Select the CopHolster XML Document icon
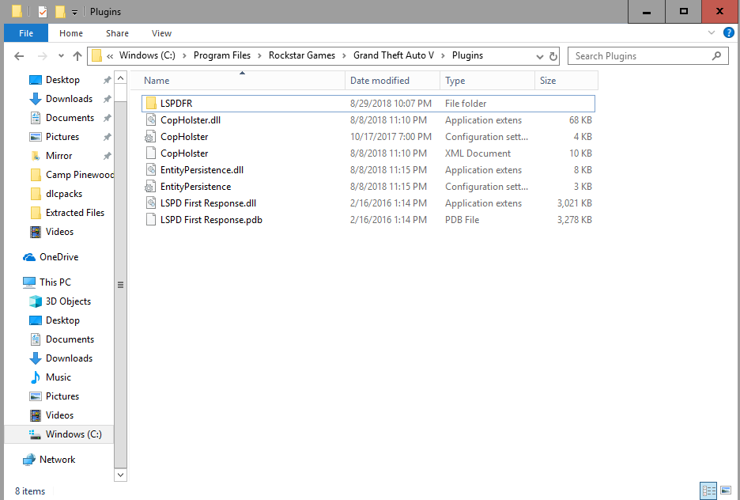Screen dimensions: 740x500 pyautogui.click(x=151, y=153)
